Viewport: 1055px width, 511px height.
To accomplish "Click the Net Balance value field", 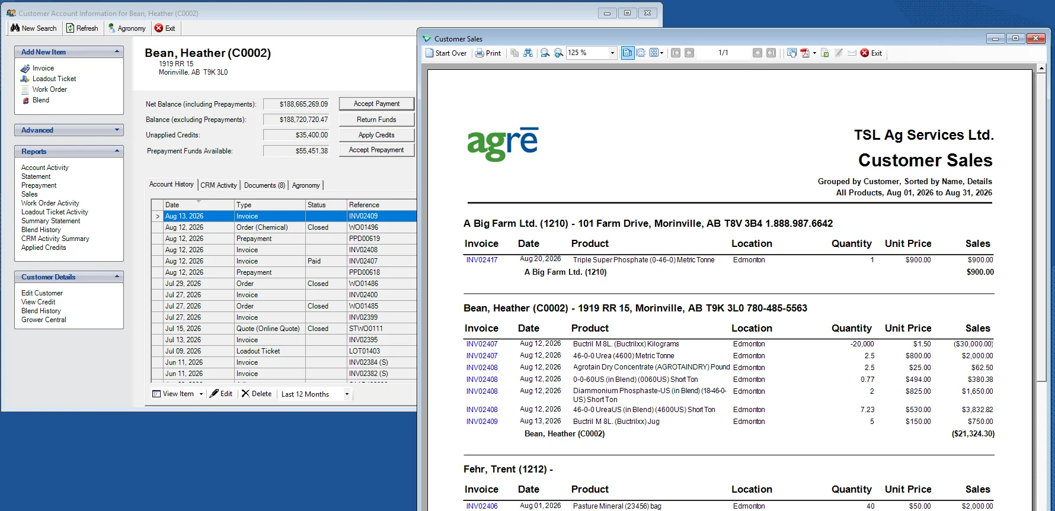I will pyautogui.click(x=296, y=104).
